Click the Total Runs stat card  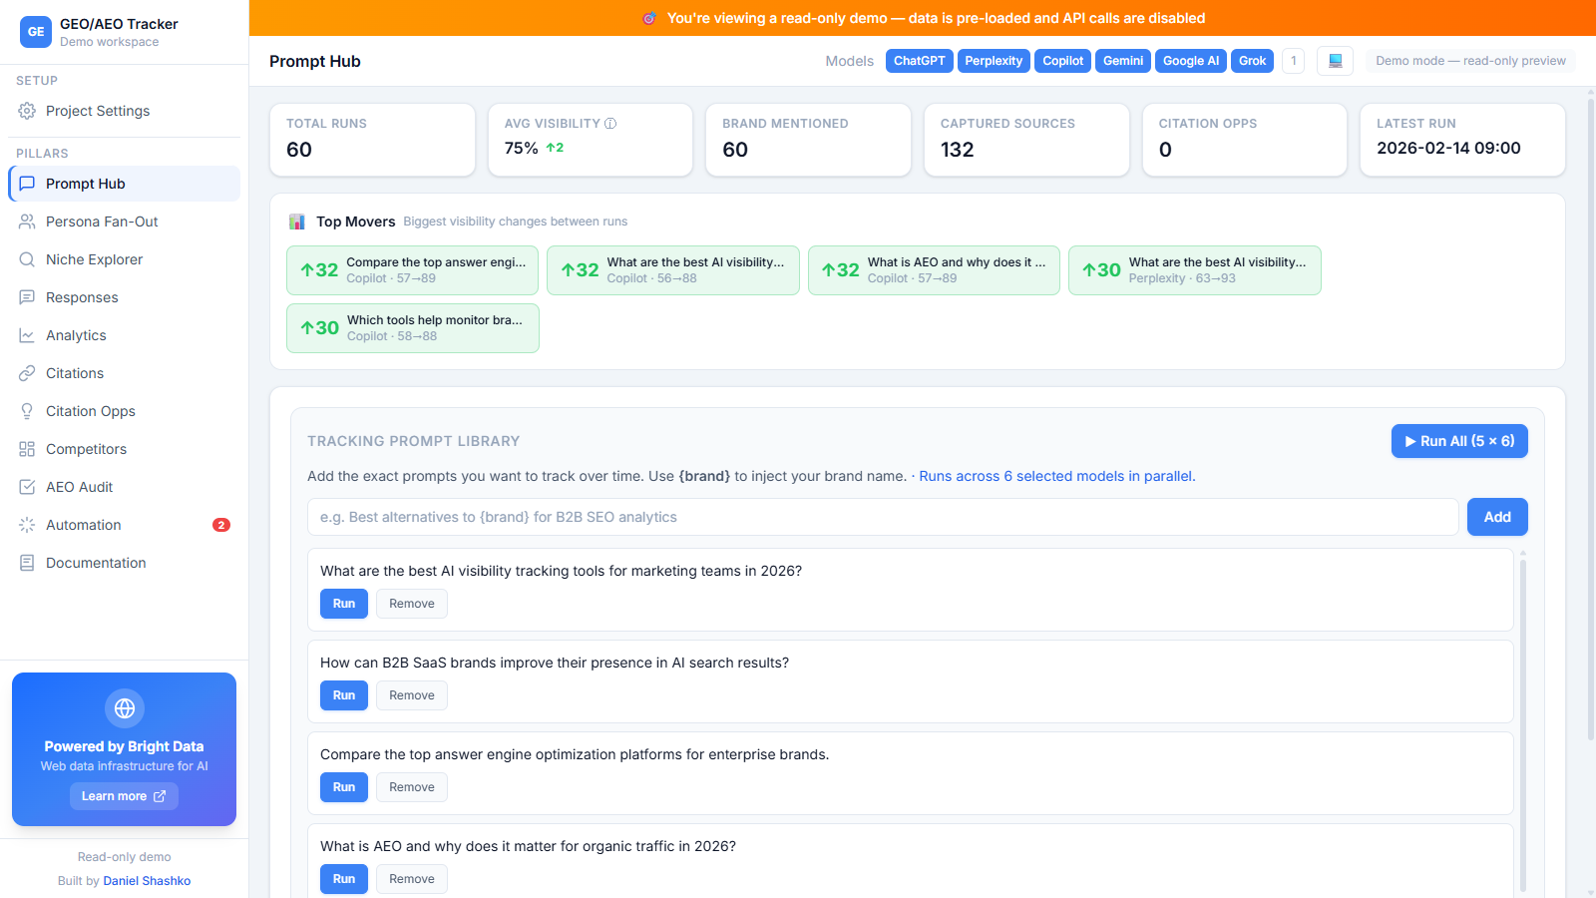pyautogui.click(x=373, y=140)
